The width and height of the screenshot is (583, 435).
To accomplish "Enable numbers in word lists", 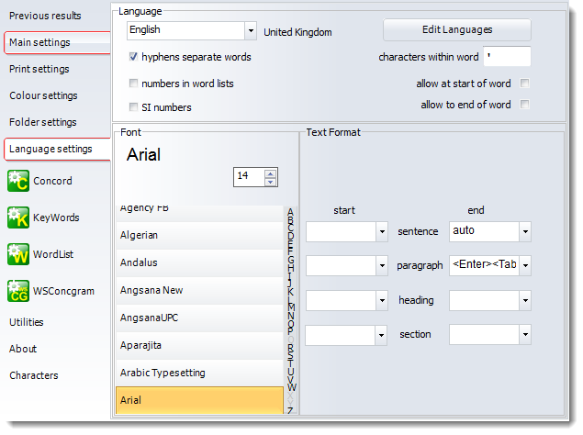I will pos(134,84).
